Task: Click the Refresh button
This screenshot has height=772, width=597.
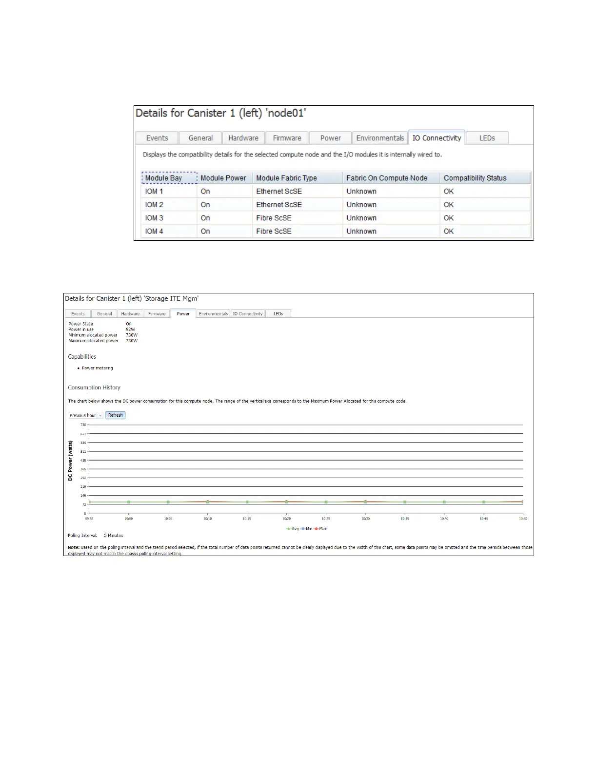Action: [116, 415]
